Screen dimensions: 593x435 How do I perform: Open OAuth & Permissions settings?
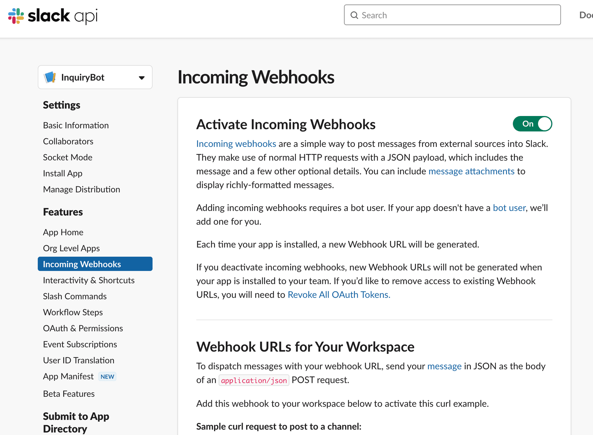pos(83,328)
